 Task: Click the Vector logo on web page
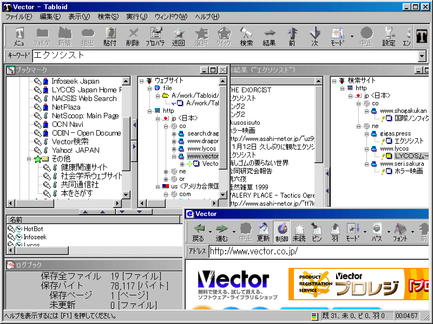[233, 280]
